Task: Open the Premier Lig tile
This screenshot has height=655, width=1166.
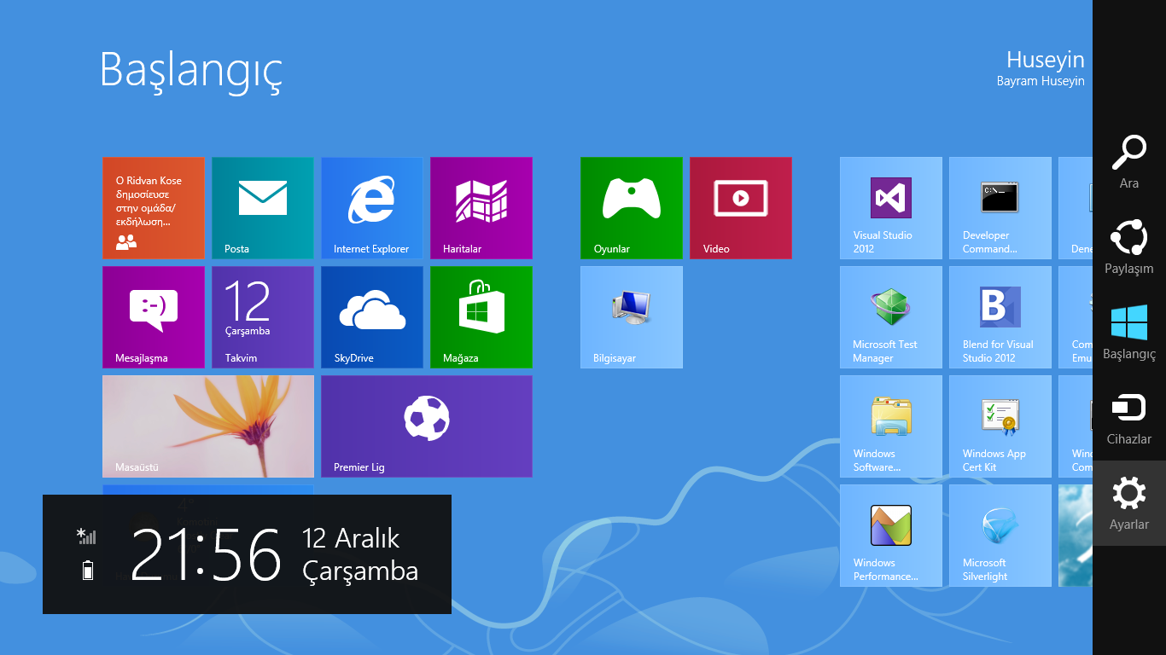Action: pos(427,426)
